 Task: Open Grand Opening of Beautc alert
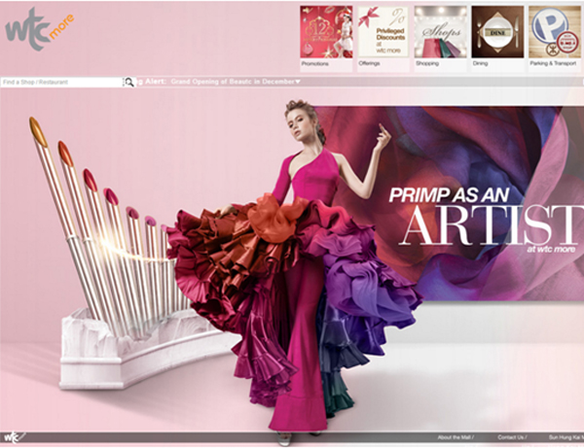[x=233, y=82]
